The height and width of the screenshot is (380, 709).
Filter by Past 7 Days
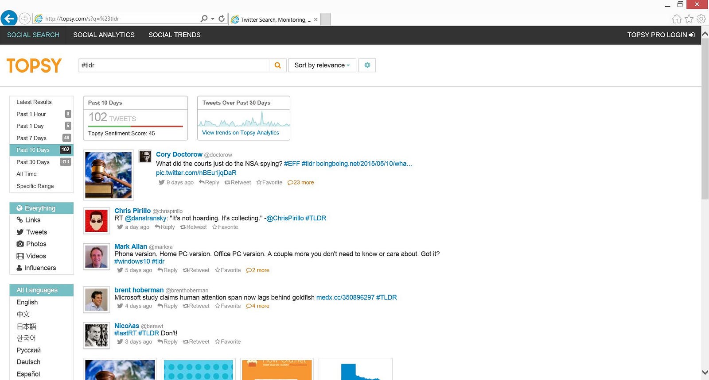[x=42, y=138]
